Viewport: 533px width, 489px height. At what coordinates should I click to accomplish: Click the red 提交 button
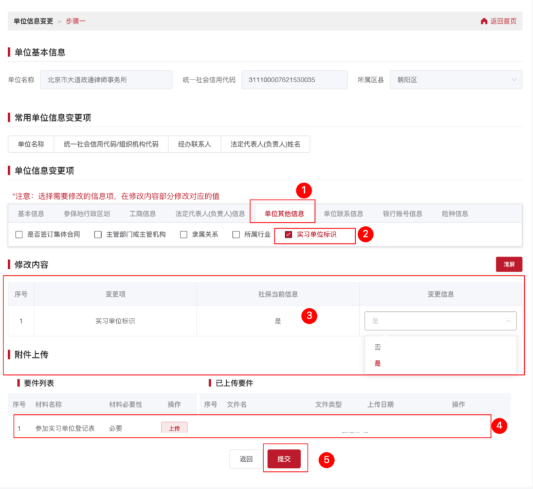click(284, 459)
